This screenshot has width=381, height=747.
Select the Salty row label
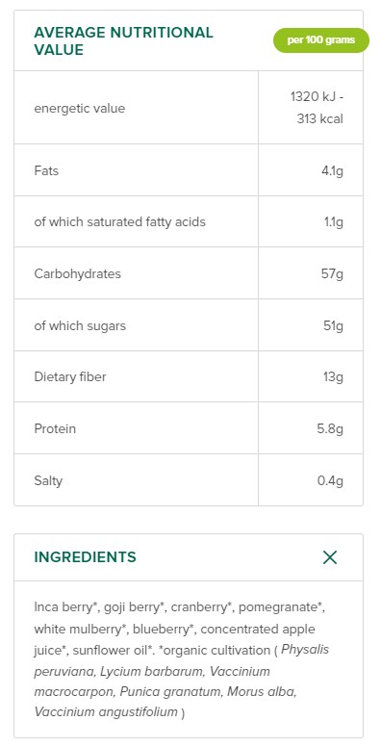(48, 480)
